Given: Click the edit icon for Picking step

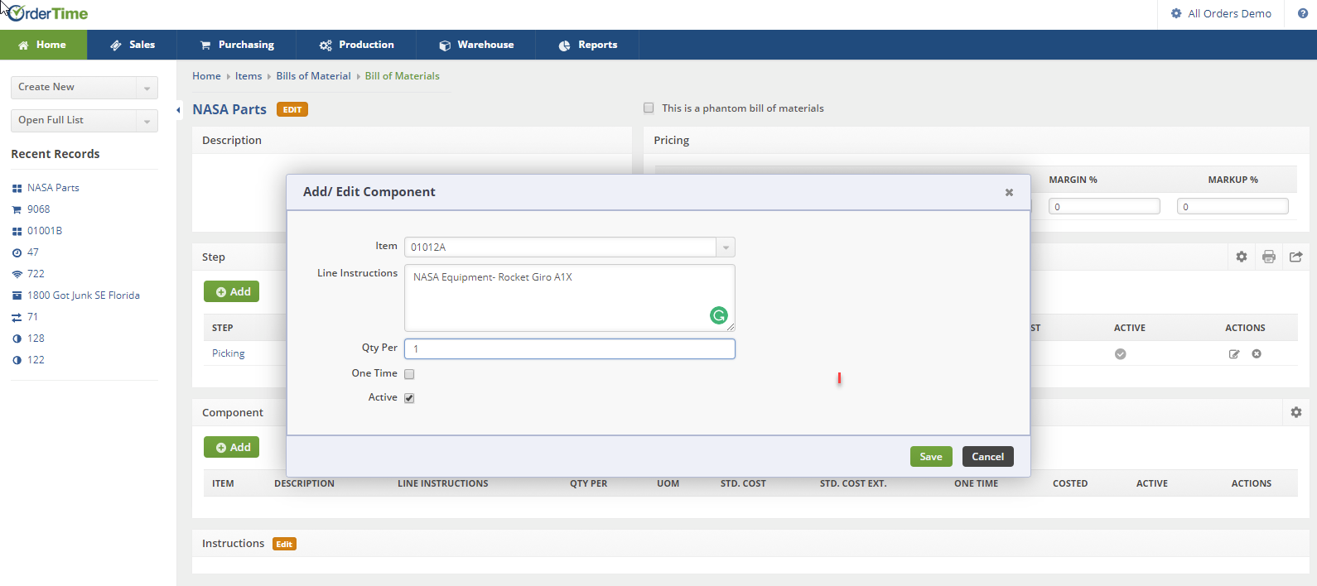Looking at the screenshot, I should point(1234,354).
